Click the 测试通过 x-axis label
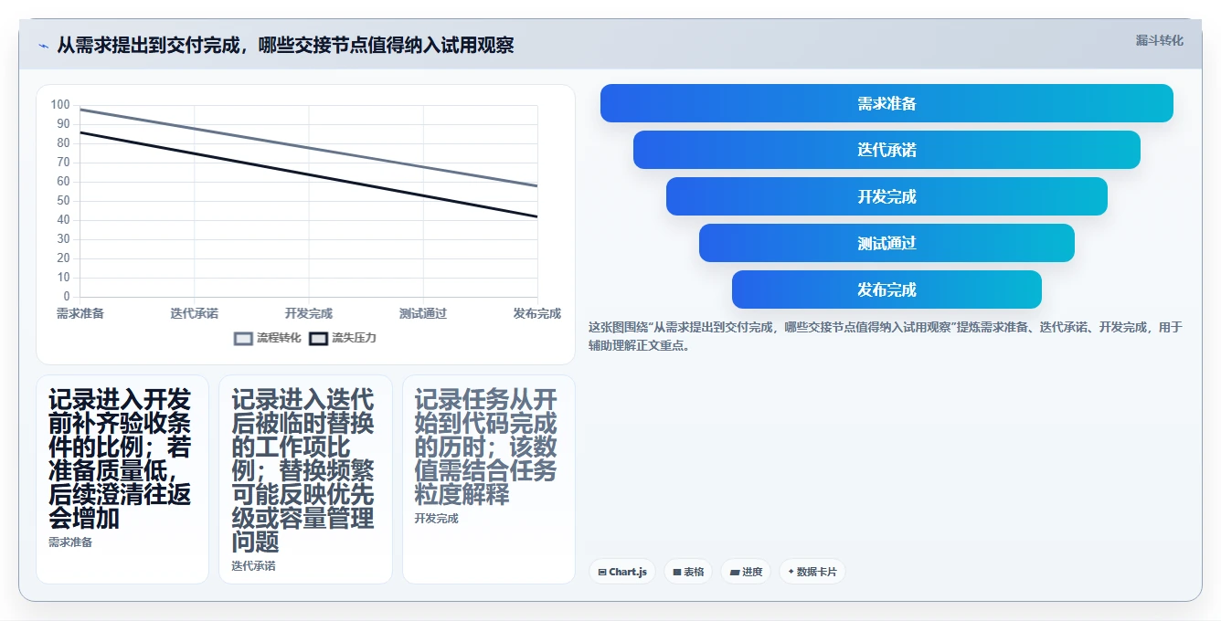1221x621 pixels. pyautogui.click(x=423, y=313)
